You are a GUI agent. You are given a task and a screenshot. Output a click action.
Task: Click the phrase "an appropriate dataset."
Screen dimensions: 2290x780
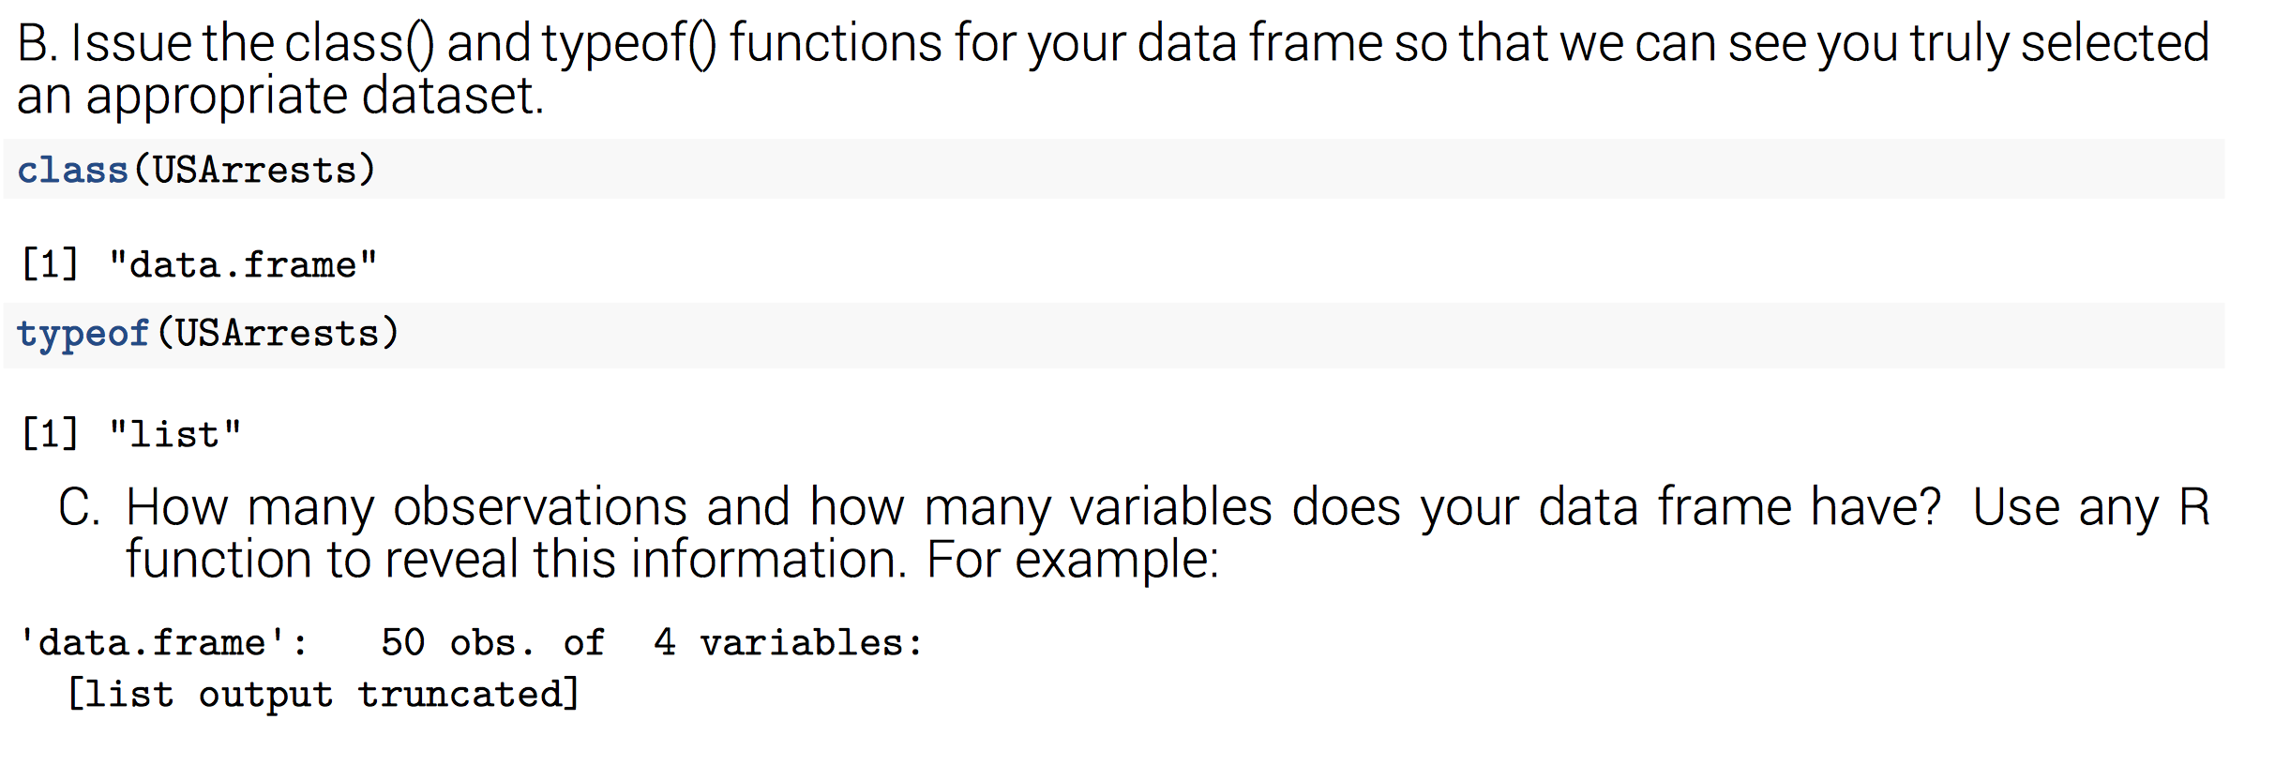[x=280, y=96]
